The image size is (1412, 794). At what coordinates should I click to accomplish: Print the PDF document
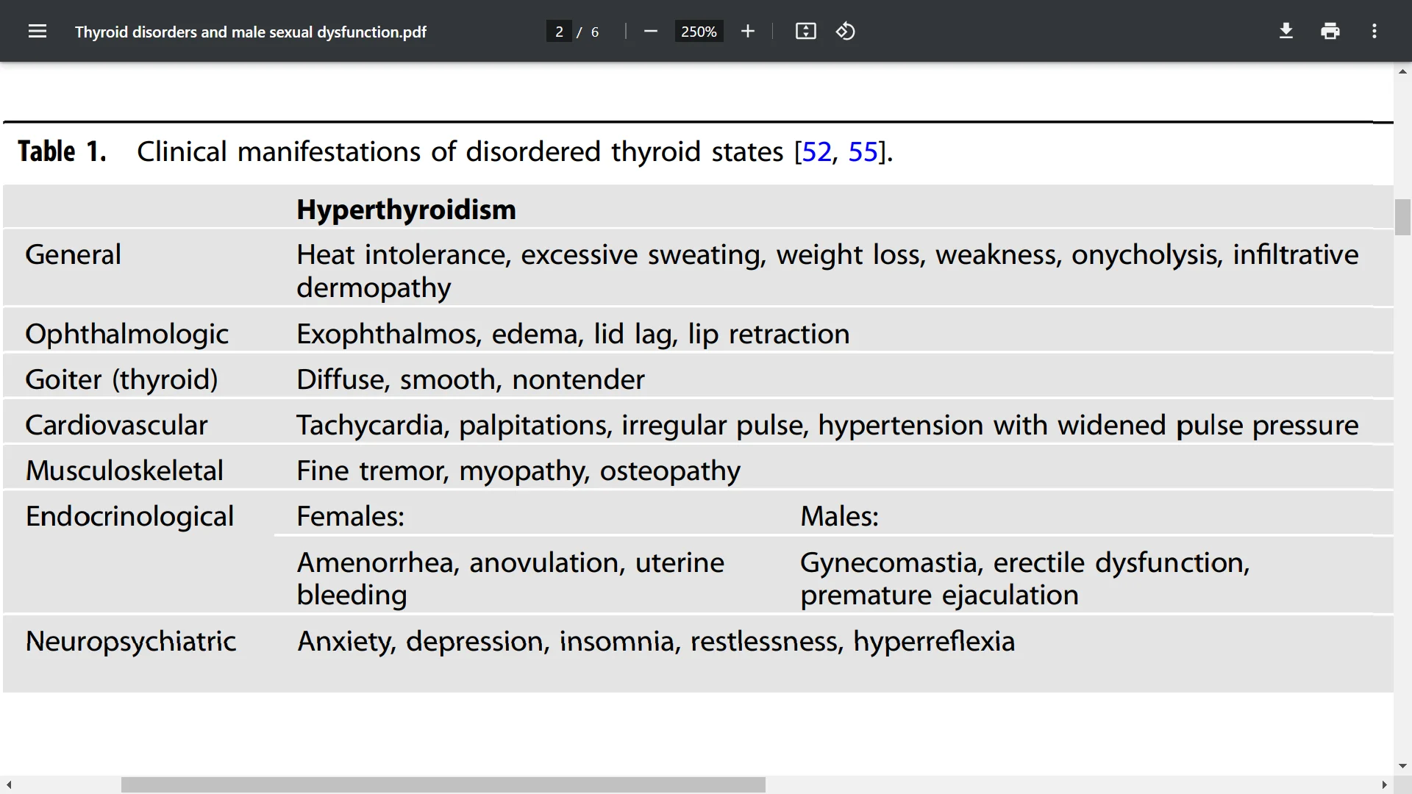[1330, 31]
